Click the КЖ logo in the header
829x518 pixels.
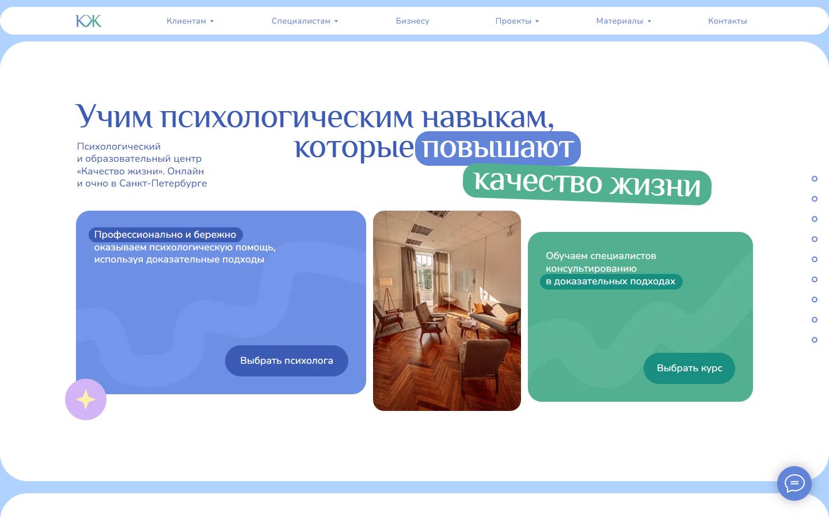coord(89,21)
